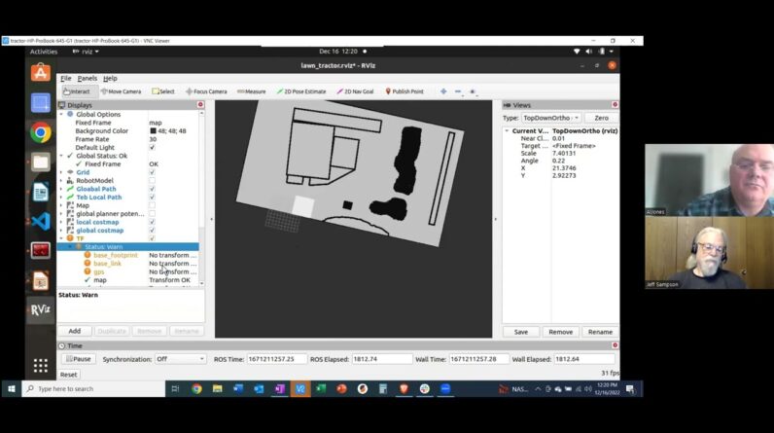The width and height of the screenshot is (774, 433).
Task: Click the Background Color swatch
Action: (x=153, y=131)
